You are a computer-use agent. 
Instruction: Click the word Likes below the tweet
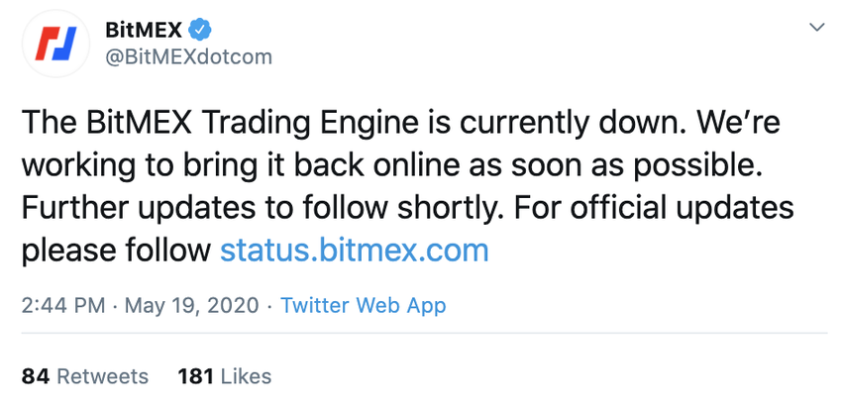coord(246,376)
